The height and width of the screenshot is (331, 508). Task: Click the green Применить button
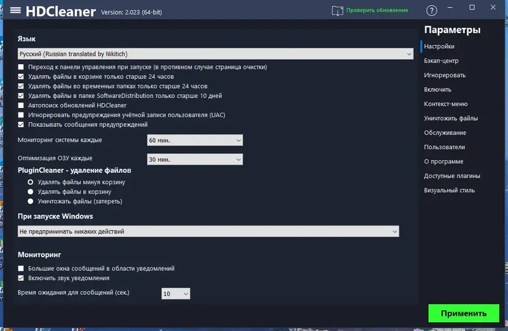(464, 313)
